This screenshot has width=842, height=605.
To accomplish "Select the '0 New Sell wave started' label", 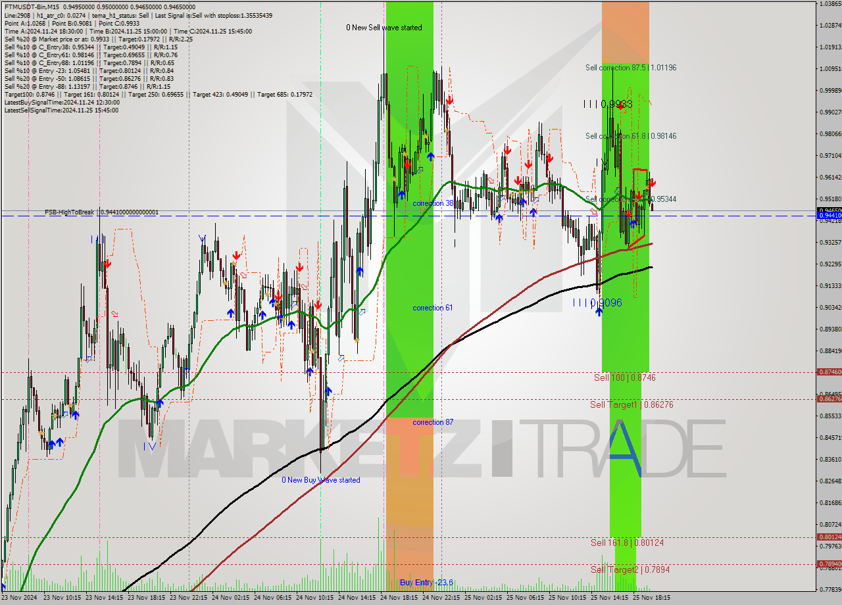I will click(384, 28).
